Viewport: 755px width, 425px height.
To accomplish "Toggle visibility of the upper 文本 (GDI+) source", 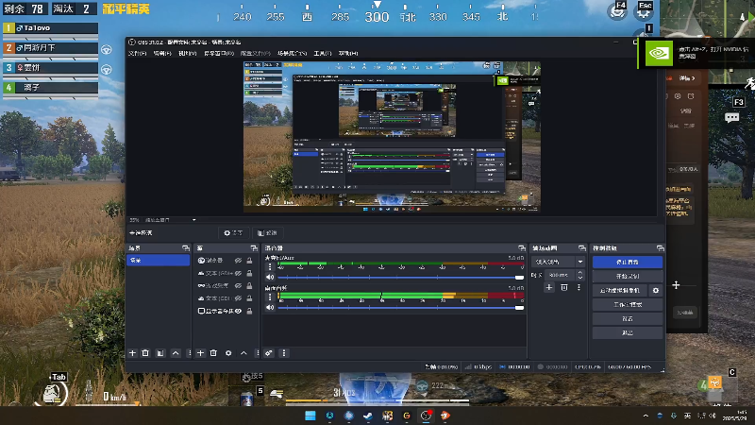I will [x=238, y=273].
